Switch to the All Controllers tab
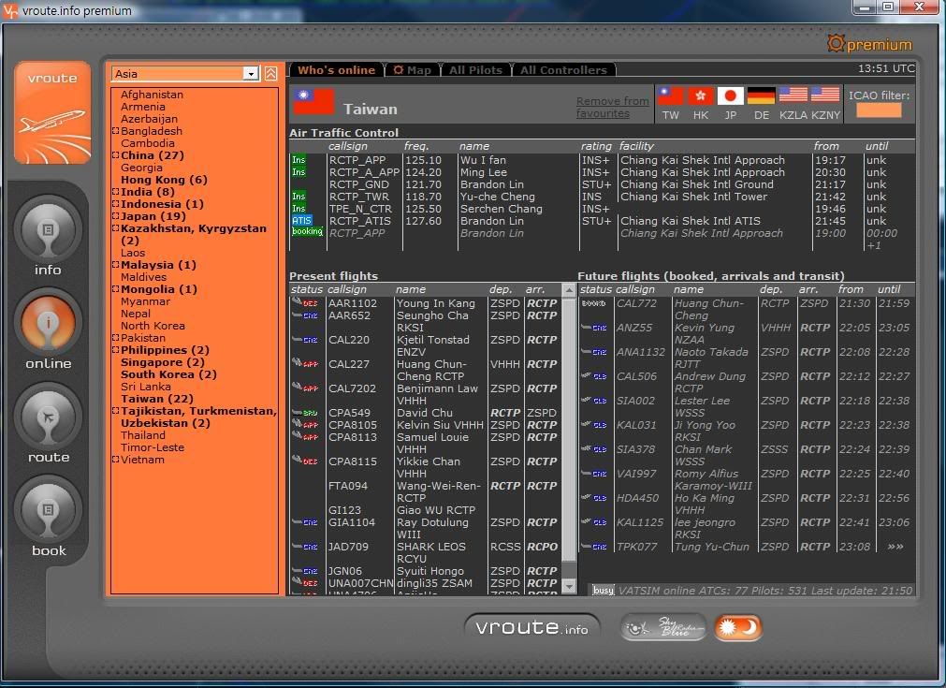This screenshot has height=688, width=946. pos(563,70)
